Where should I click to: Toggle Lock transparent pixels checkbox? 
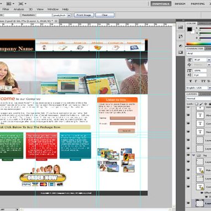point(197,104)
